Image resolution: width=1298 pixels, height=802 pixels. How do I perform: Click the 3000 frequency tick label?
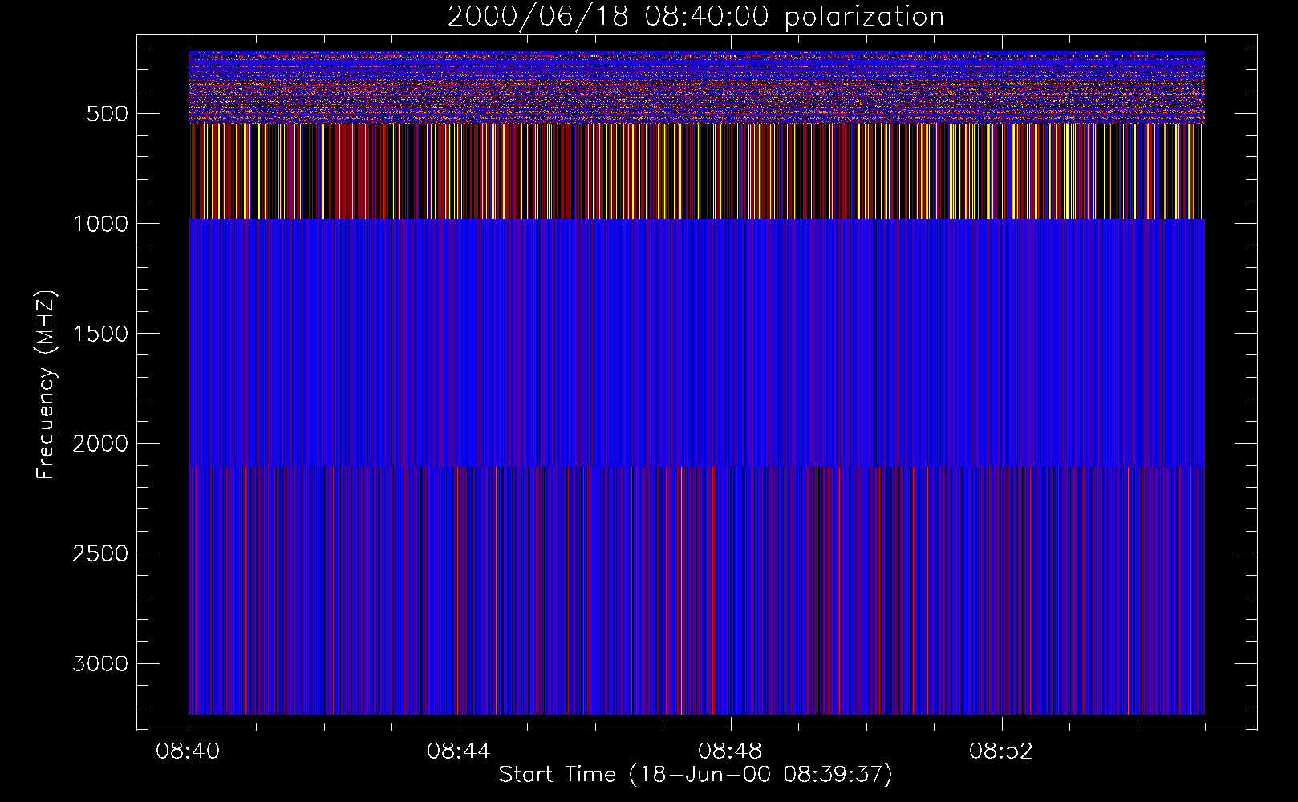(x=100, y=663)
